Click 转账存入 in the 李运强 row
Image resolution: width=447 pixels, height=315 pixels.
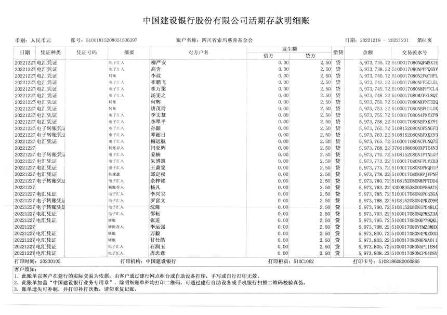pos(116,227)
